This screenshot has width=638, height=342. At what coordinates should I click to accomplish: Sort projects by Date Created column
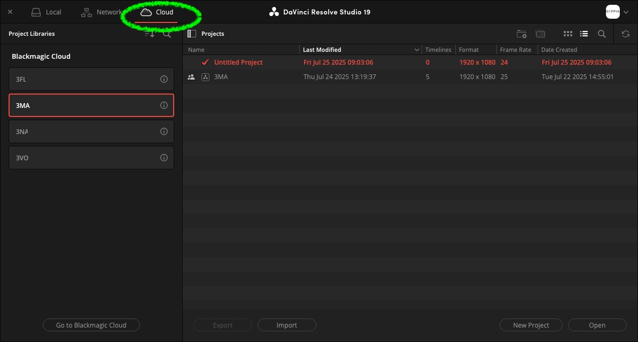[559, 50]
